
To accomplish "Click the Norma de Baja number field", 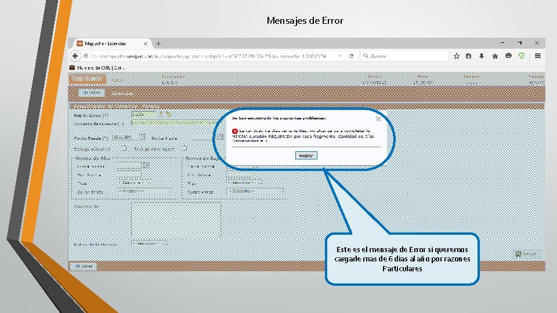I will [x=238, y=174].
